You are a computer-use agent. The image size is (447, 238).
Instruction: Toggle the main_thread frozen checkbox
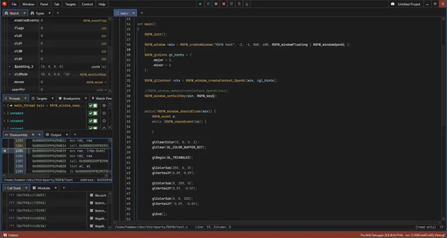[93, 106]
